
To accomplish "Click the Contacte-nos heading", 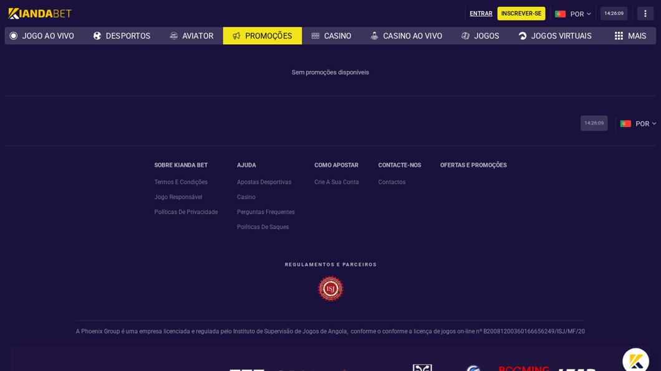I will coord(400,166).
